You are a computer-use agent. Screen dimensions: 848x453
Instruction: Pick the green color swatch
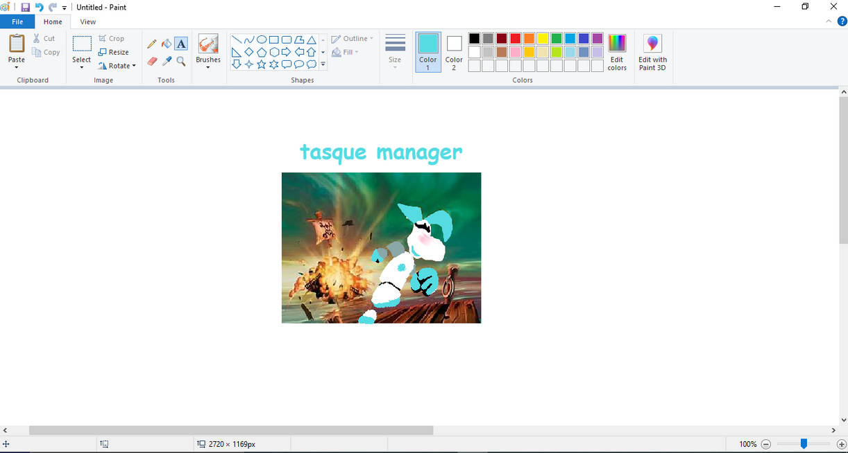(x=557, y=39)
